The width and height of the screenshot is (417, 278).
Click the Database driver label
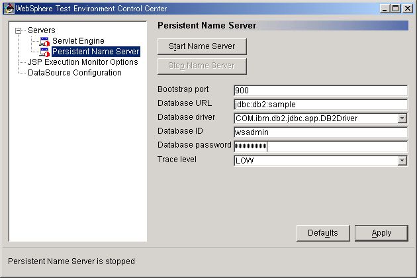(x=186, y=117)
